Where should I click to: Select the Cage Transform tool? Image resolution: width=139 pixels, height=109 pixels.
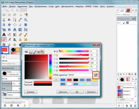pyautogui.click(x=26, y=30)
